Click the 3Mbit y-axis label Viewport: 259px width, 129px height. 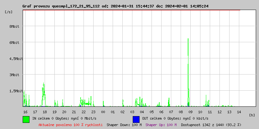click(14, 75)
